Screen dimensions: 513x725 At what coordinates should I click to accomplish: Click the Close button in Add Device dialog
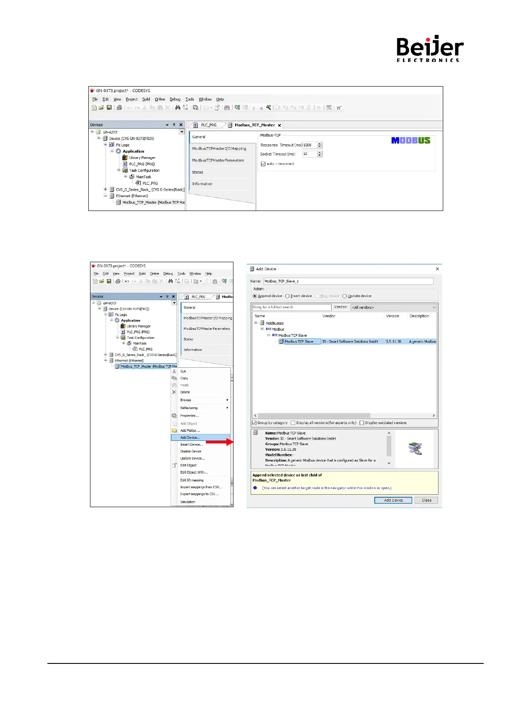426,500
